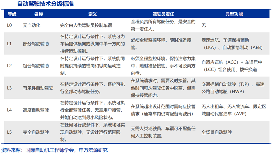Click the L1 level cell
273x153 pixels.
pos(9,44)
